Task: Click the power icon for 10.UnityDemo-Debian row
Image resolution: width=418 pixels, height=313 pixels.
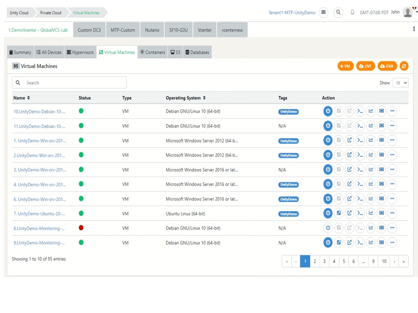Action: pyautogui.click(x=328, y=111)
